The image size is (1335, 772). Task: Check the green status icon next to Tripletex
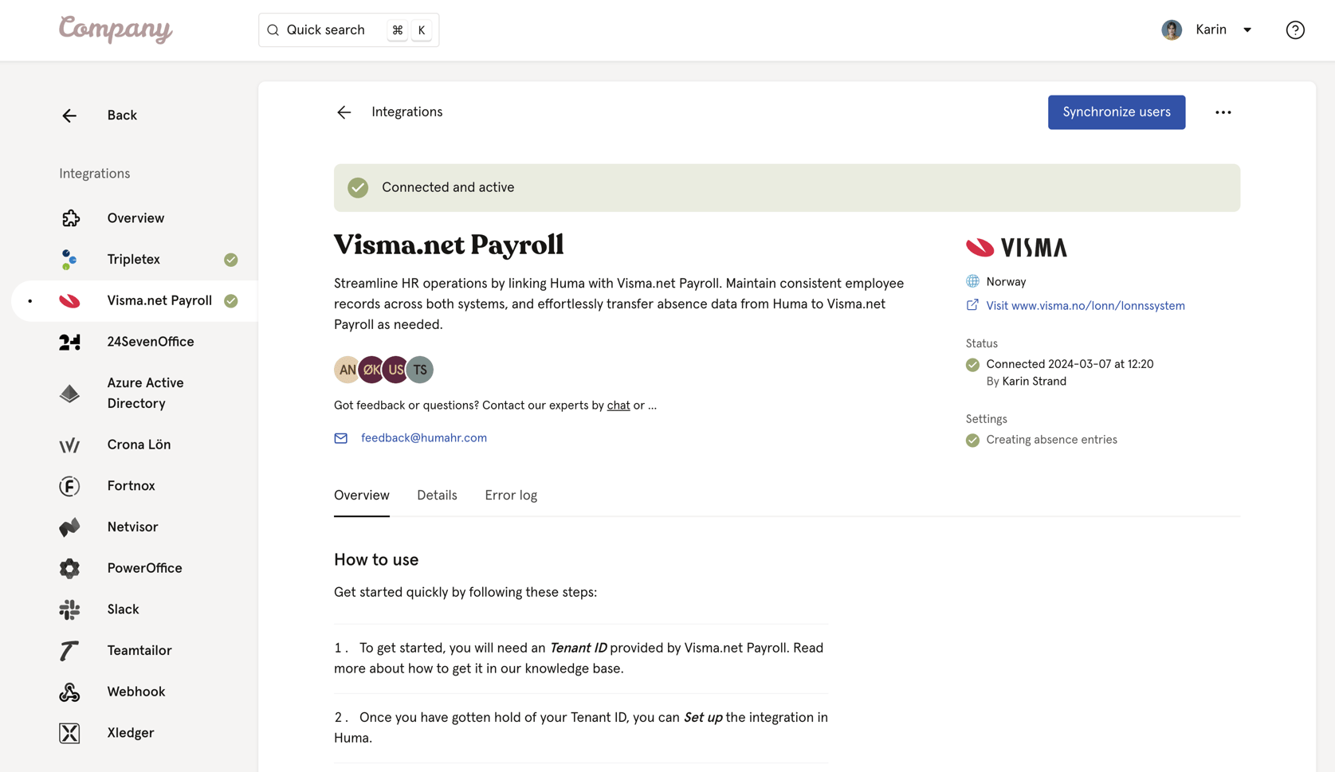coord(230,259)
